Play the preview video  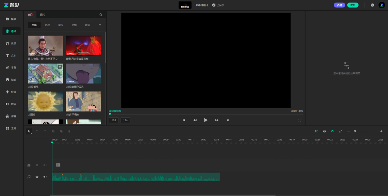(x=206, y=120)
